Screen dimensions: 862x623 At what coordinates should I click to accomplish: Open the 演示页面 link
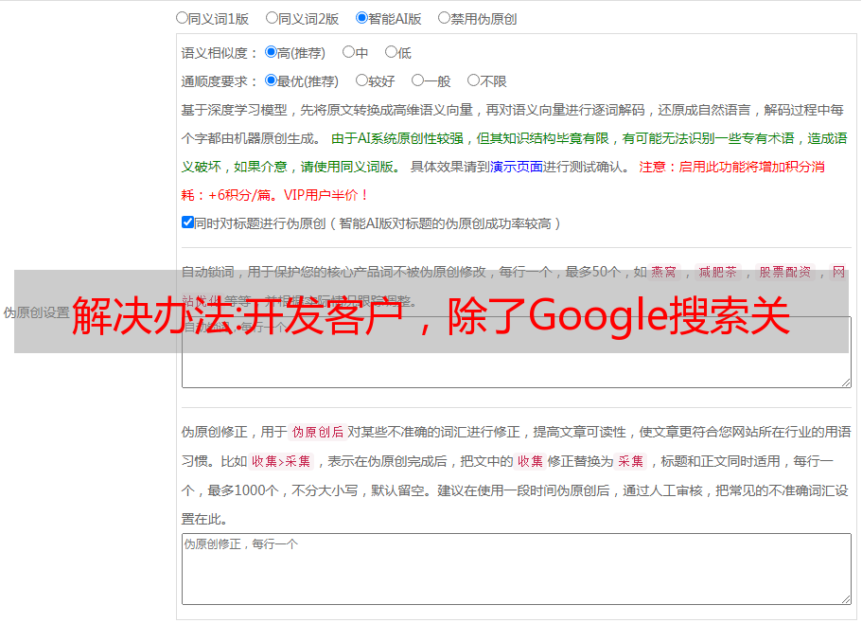click(516, 167)
